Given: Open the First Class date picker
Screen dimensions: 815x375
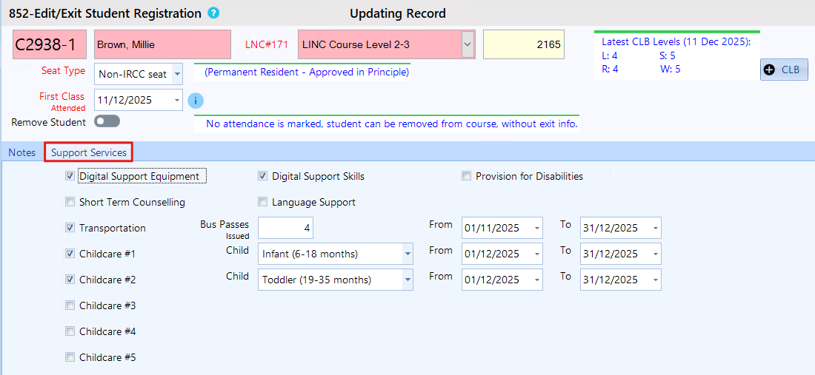Looking at the screenshot, I should tap(176, 100).
